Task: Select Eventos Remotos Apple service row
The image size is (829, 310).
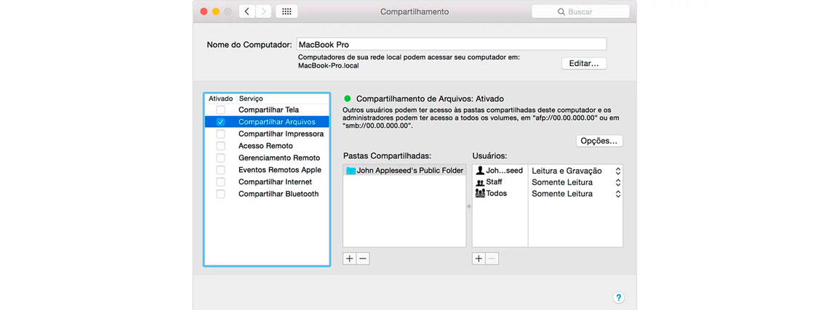Action: (x=267, y=170)
